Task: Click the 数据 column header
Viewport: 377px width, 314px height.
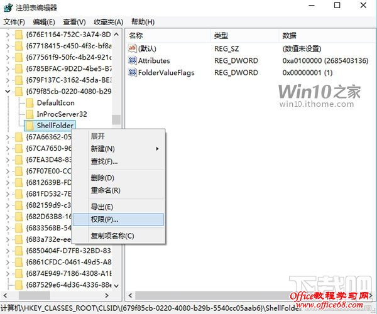Action: pos(327,36)
